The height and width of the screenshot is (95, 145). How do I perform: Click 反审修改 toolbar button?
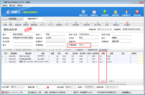pos(59,24)
